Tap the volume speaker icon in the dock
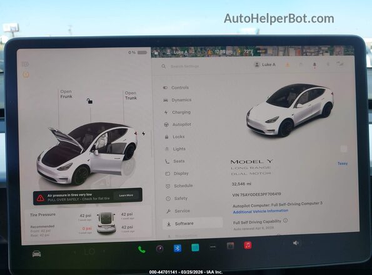The height and width of the screenshot is (275, 372). (296, 243)
